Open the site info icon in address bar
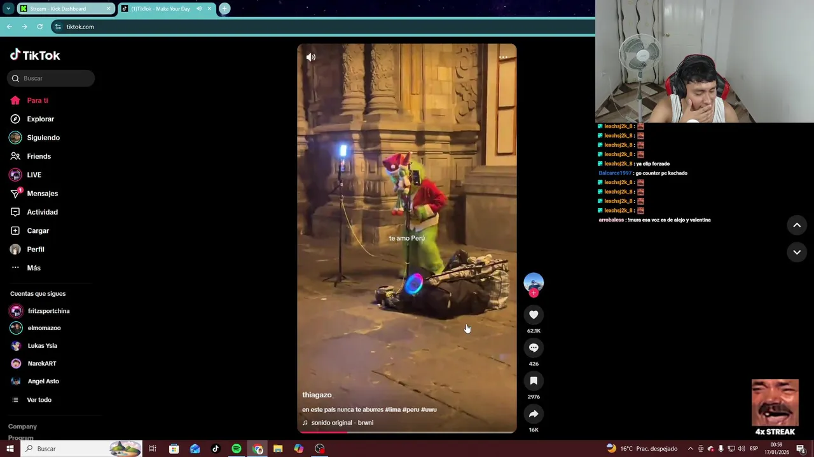The height and width of the screenshot is (457, 814). tap(58, 27)
